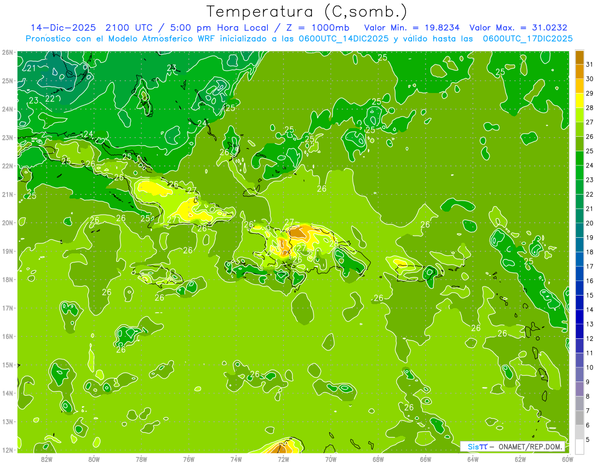Click the "74W" longitude axis label
The image size is (603, 466).
[236, 458]
